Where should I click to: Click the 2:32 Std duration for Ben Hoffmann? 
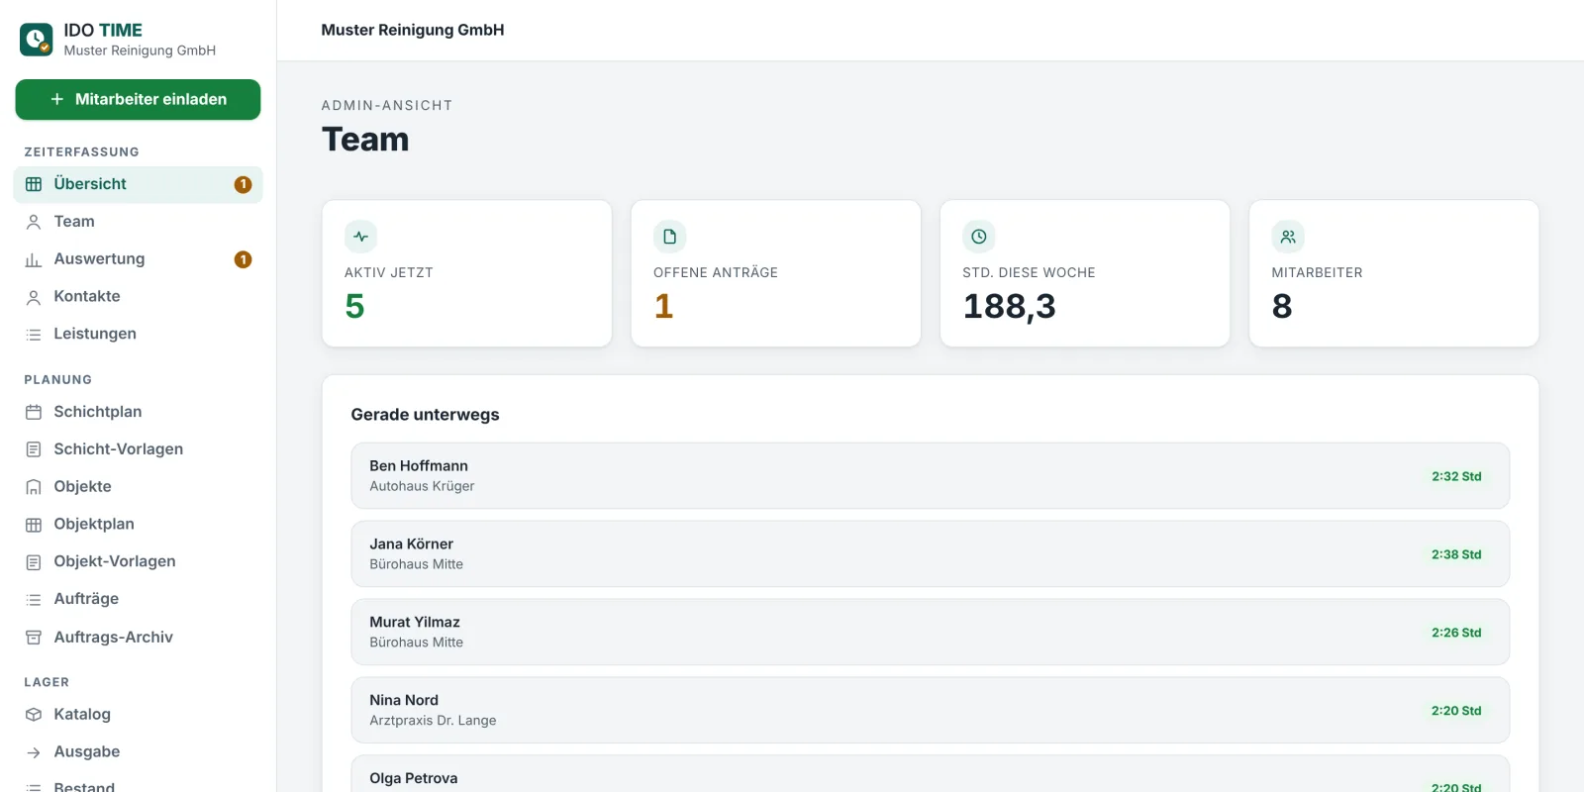pyautogui.click(x=1456, y=476)
